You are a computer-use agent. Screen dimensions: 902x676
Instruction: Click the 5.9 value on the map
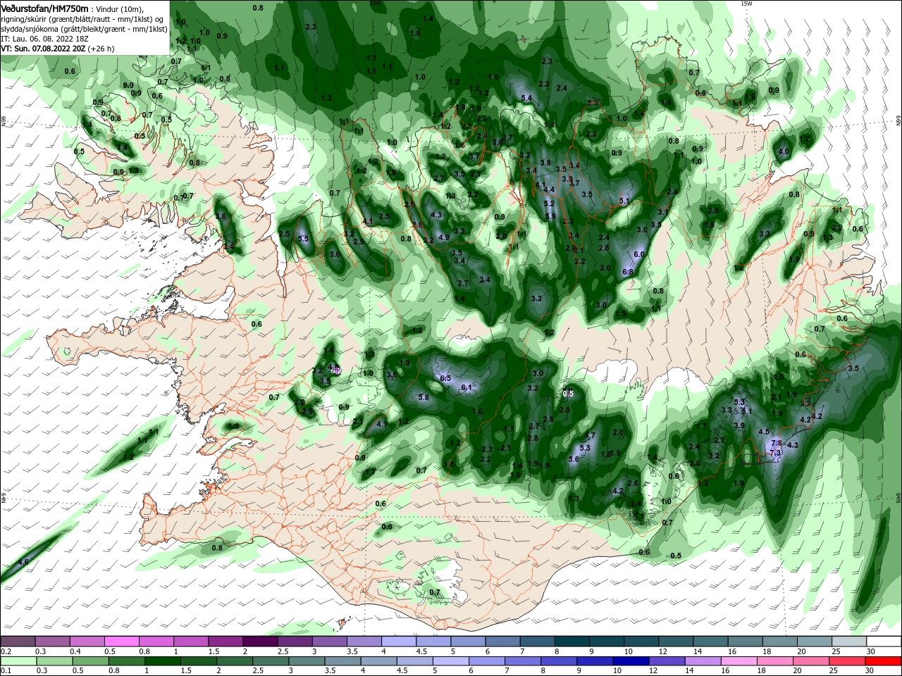(550, 216)
